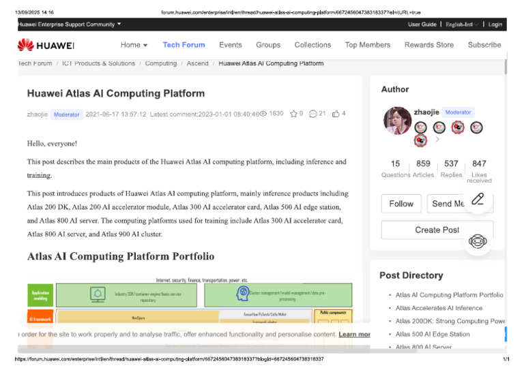Open the floating edit pencil icon
524x370 pixels.
click(x=478, y=199)
